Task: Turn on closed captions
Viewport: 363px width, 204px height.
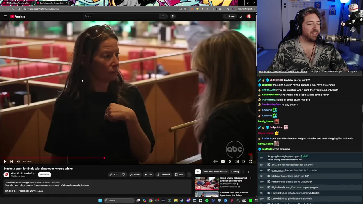Action: point(223,161)
